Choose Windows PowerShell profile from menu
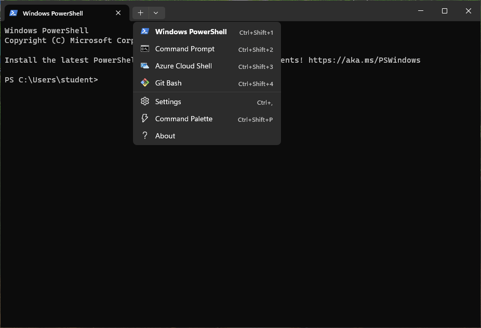Viewport: 481px width, 328px height. click(x=207, y=32)
